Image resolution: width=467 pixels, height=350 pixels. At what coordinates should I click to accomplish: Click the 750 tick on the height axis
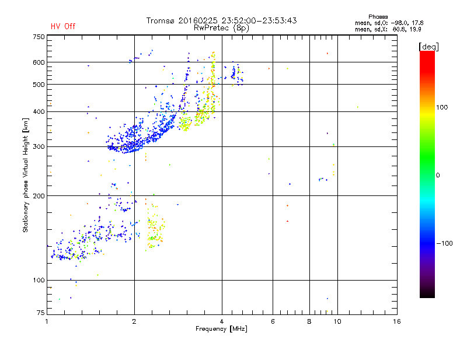pos(39,37)
